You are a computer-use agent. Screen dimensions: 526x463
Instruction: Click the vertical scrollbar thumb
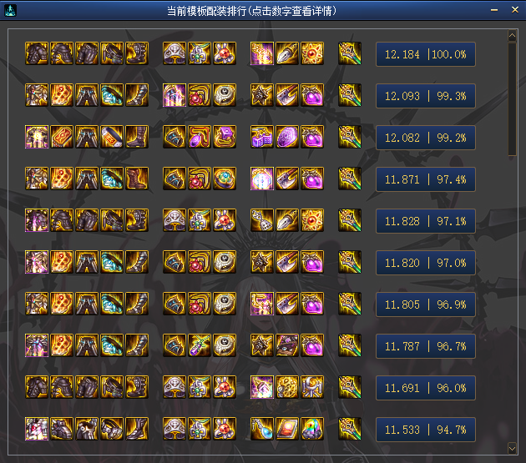512,99
